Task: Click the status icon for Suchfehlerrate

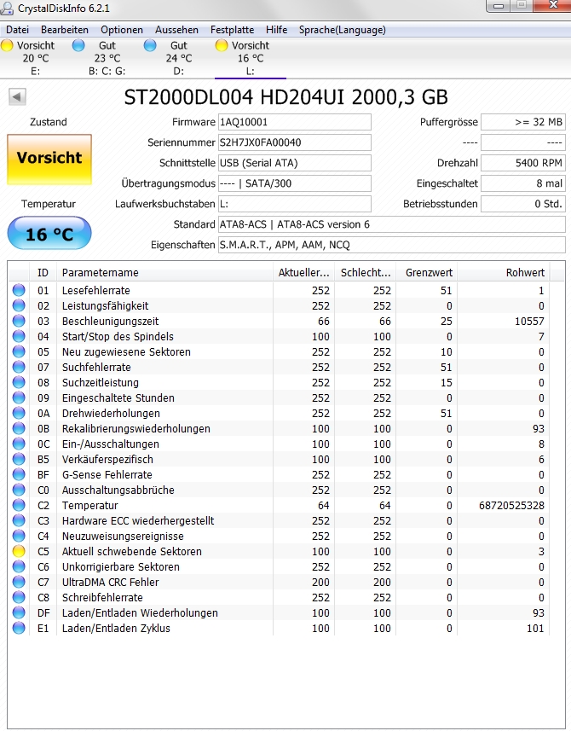Action: tap(19, 368)
